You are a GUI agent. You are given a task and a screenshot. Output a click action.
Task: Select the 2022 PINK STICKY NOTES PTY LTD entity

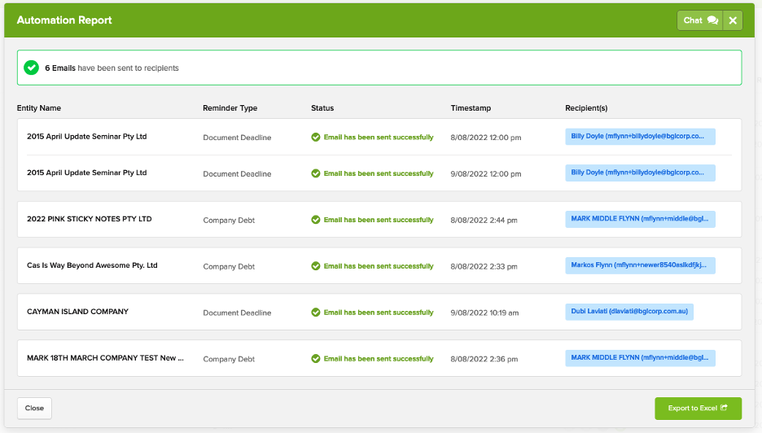[x=89, y=219]
